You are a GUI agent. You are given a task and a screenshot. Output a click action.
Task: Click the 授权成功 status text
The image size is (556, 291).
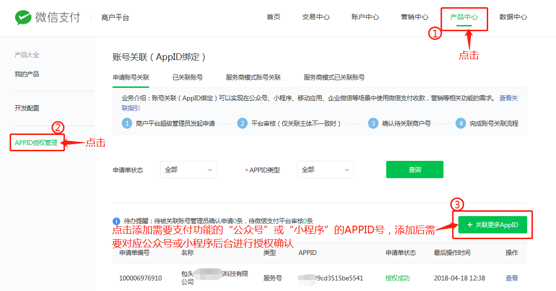397,278
